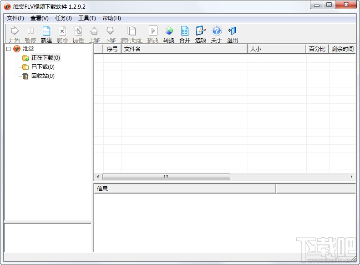Click the scrollbar right arrow
360x265 pixels.
pyautogui.click(x=351, y=177)
